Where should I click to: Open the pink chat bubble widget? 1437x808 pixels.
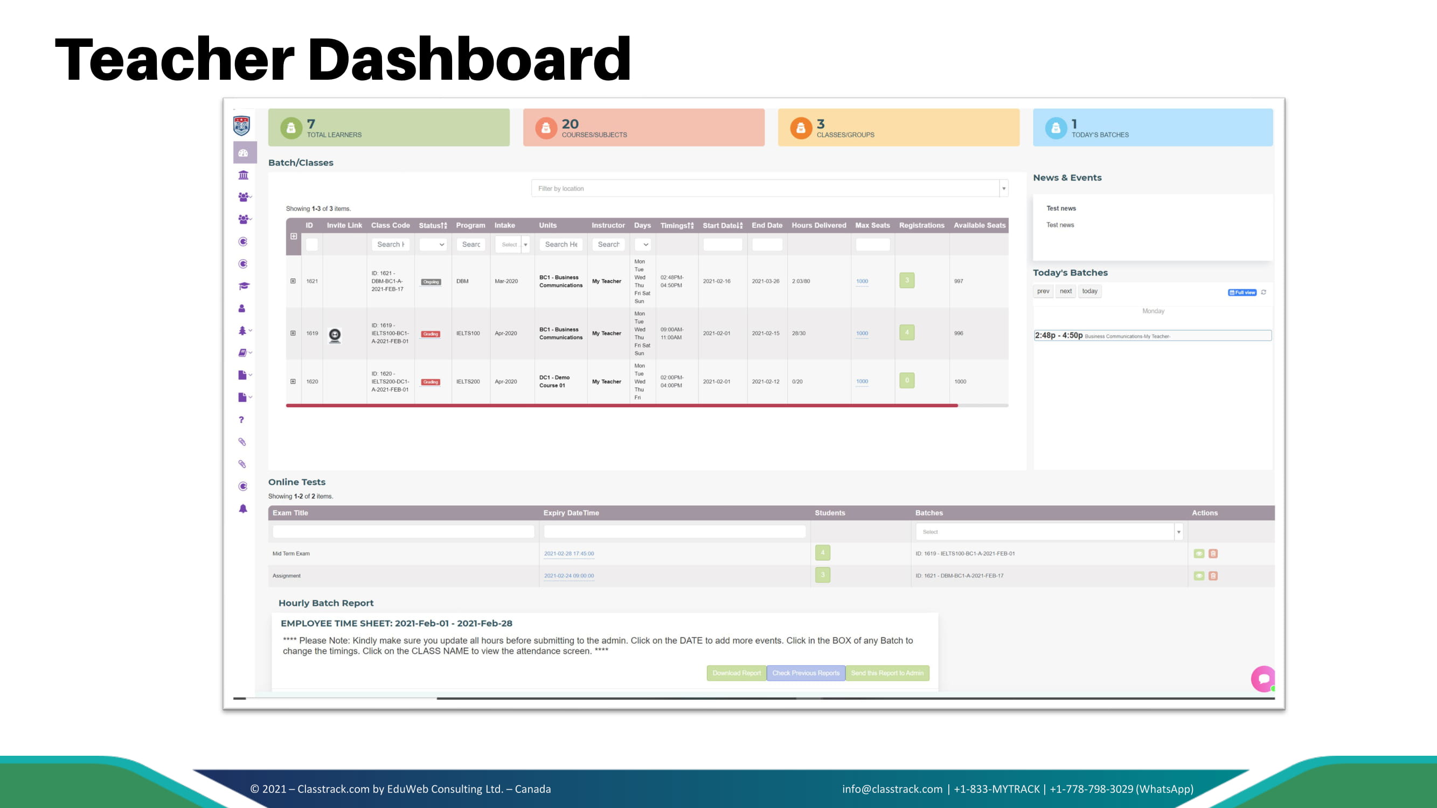pos(1264,679)
